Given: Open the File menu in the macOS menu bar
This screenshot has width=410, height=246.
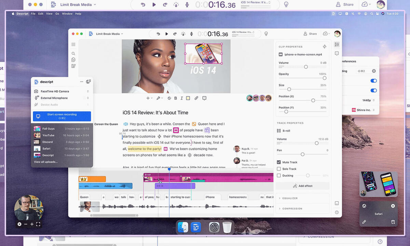Looking at the screenshot, I should tap(33, 14).
